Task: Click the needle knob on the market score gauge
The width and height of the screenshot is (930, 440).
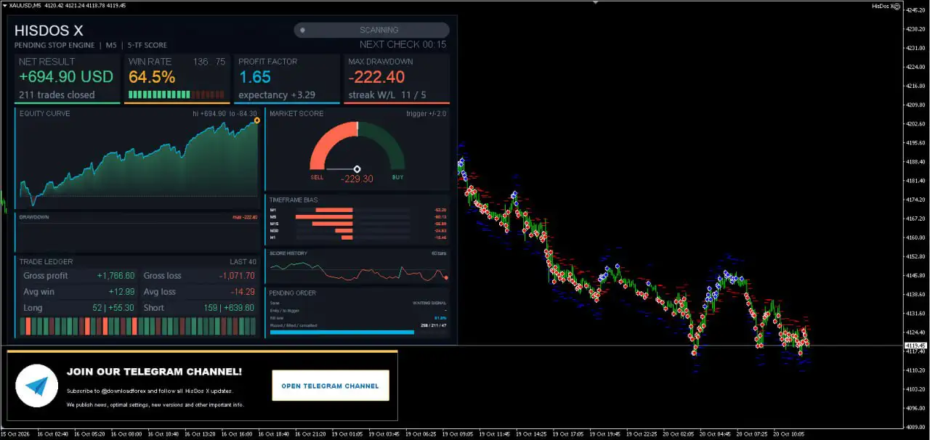Action: (x=357, y=169)
